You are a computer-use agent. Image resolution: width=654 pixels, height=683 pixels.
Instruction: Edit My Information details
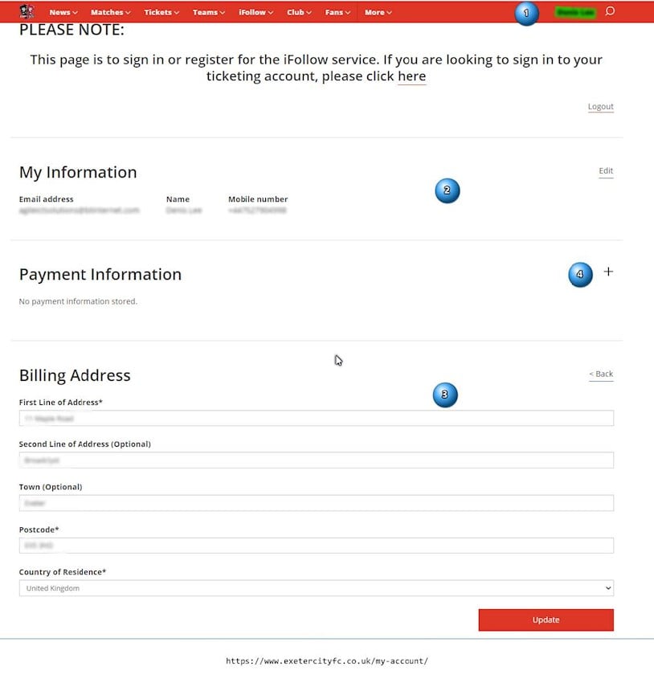coord(606,170)
